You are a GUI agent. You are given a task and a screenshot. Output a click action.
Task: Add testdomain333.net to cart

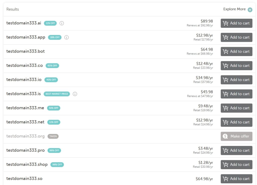[x=236, y=122]
